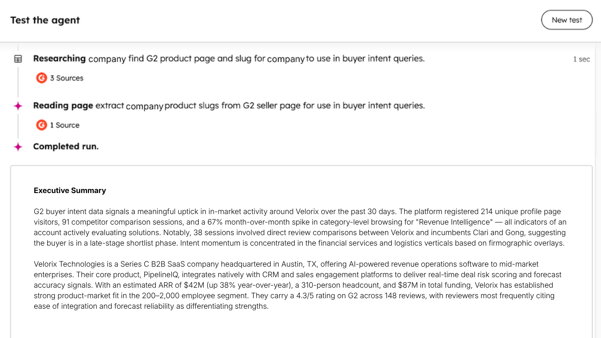Open the Reading page step details
601x338 pixels.
(228, 106)
